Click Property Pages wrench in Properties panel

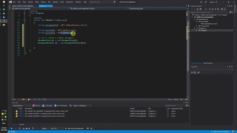198,73
